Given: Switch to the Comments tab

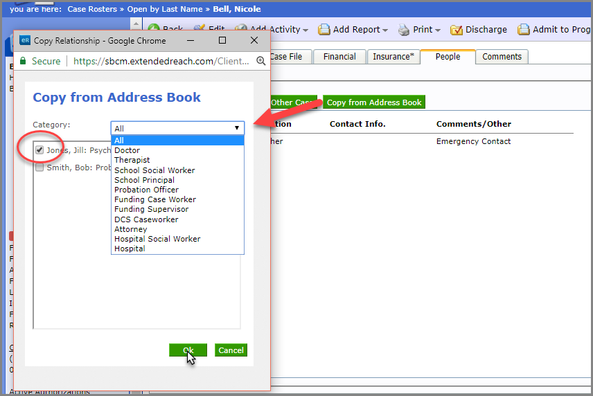Looking at the screenshot, I should point(502,57).
